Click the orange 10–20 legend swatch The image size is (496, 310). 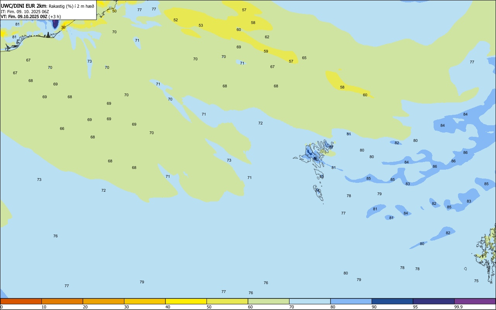tap(62, 301)
